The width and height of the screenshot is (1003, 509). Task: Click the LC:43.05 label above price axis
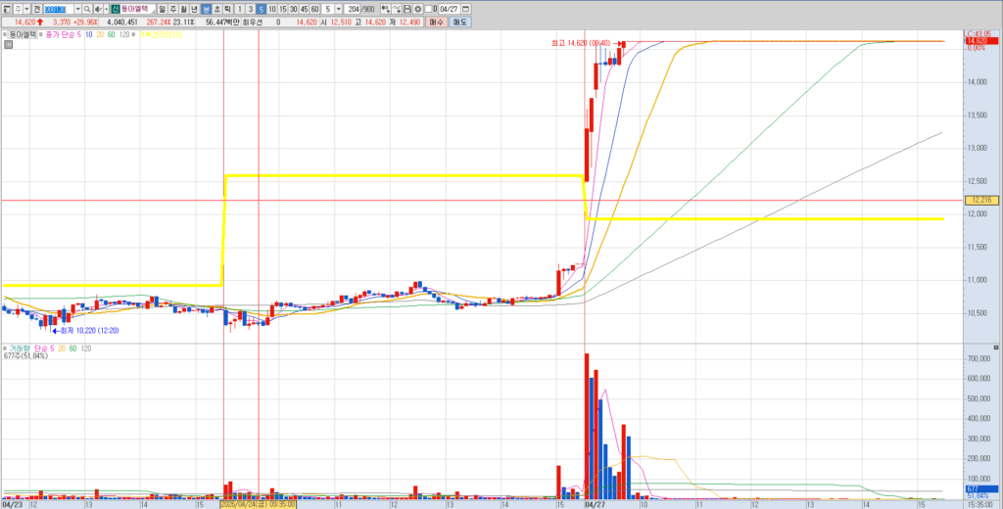[979, 32]
